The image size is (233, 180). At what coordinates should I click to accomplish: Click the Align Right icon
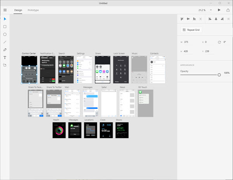click(x=222, y=19)
